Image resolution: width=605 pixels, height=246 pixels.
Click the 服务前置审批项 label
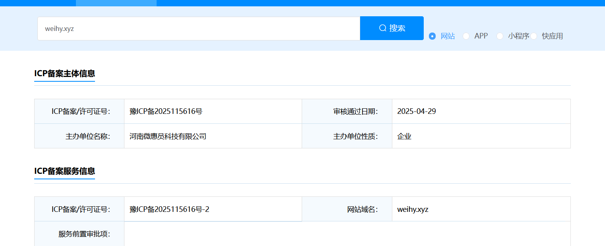84,234
